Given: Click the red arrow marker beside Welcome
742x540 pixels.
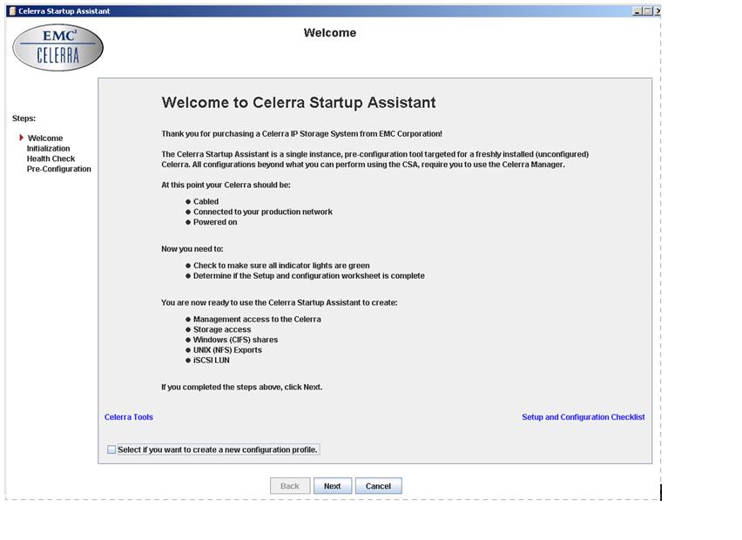Looking at the screenshot, I should [x=21, y=138].
